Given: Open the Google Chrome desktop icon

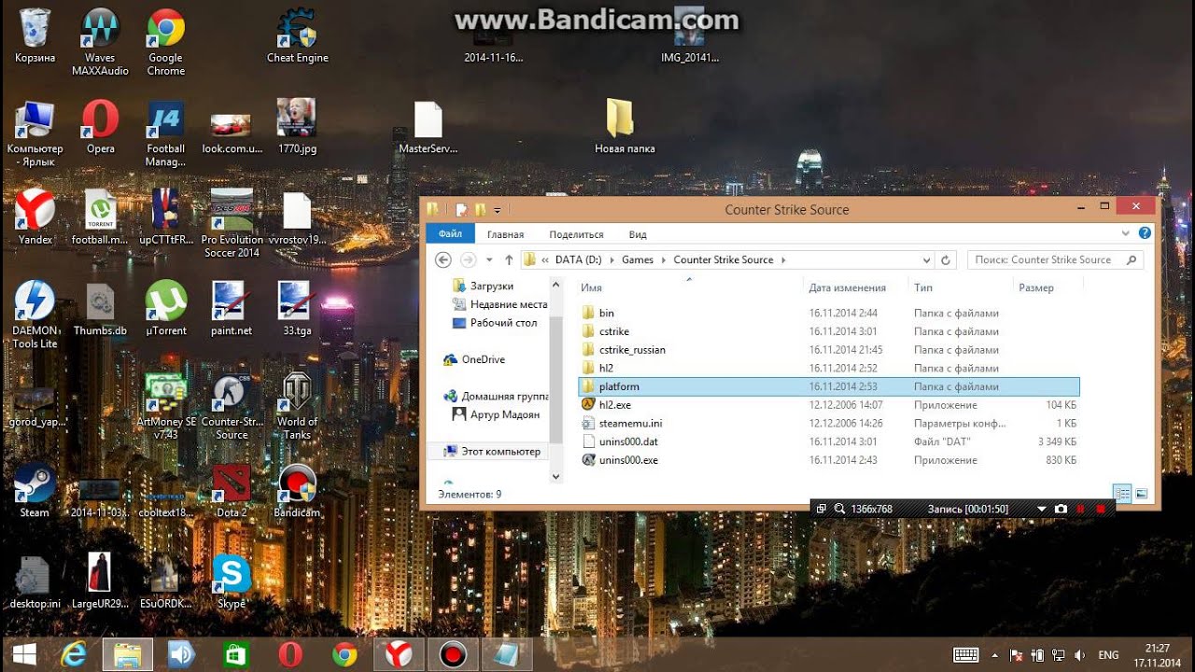Looking at the screenshot, I should click(x=166, y=42).
